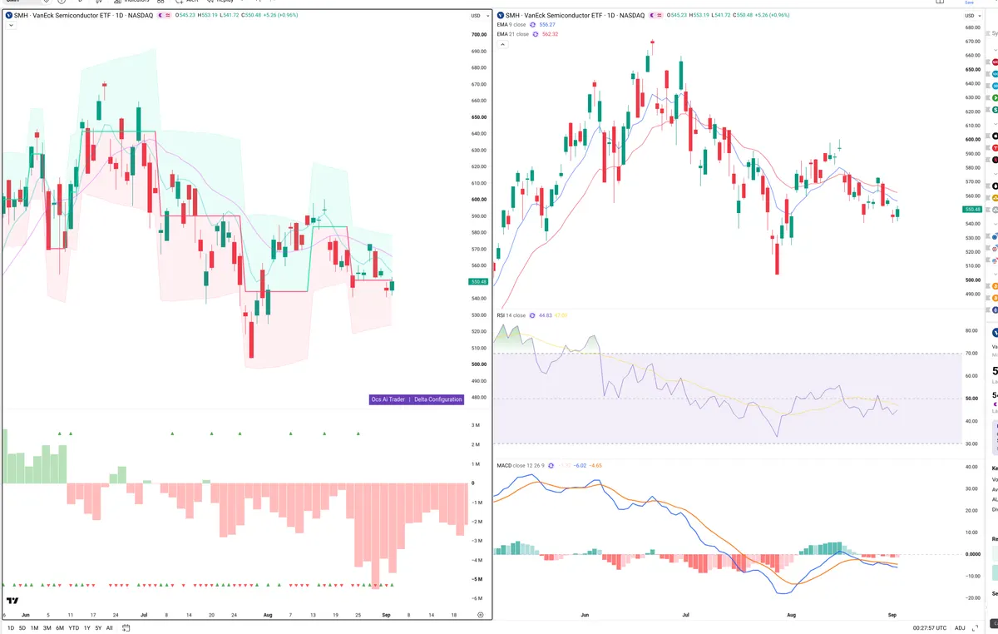Click the Ocs Ai Trader Delta Configuration label
998x634 pixels.
[x=416, y=399]
